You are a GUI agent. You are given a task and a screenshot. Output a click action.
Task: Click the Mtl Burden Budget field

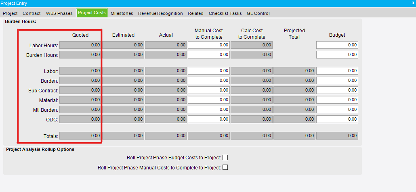coord(337,109)
